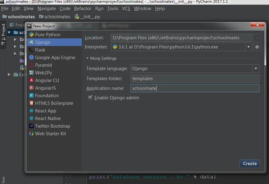Click __init__.py breadcrumb
Screen dimensions: 269x184
click(x=88, y=17)
